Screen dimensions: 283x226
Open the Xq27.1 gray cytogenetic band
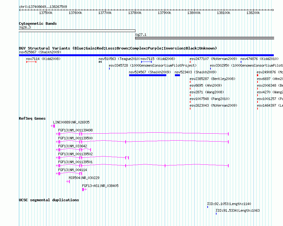tap(205, 38)
